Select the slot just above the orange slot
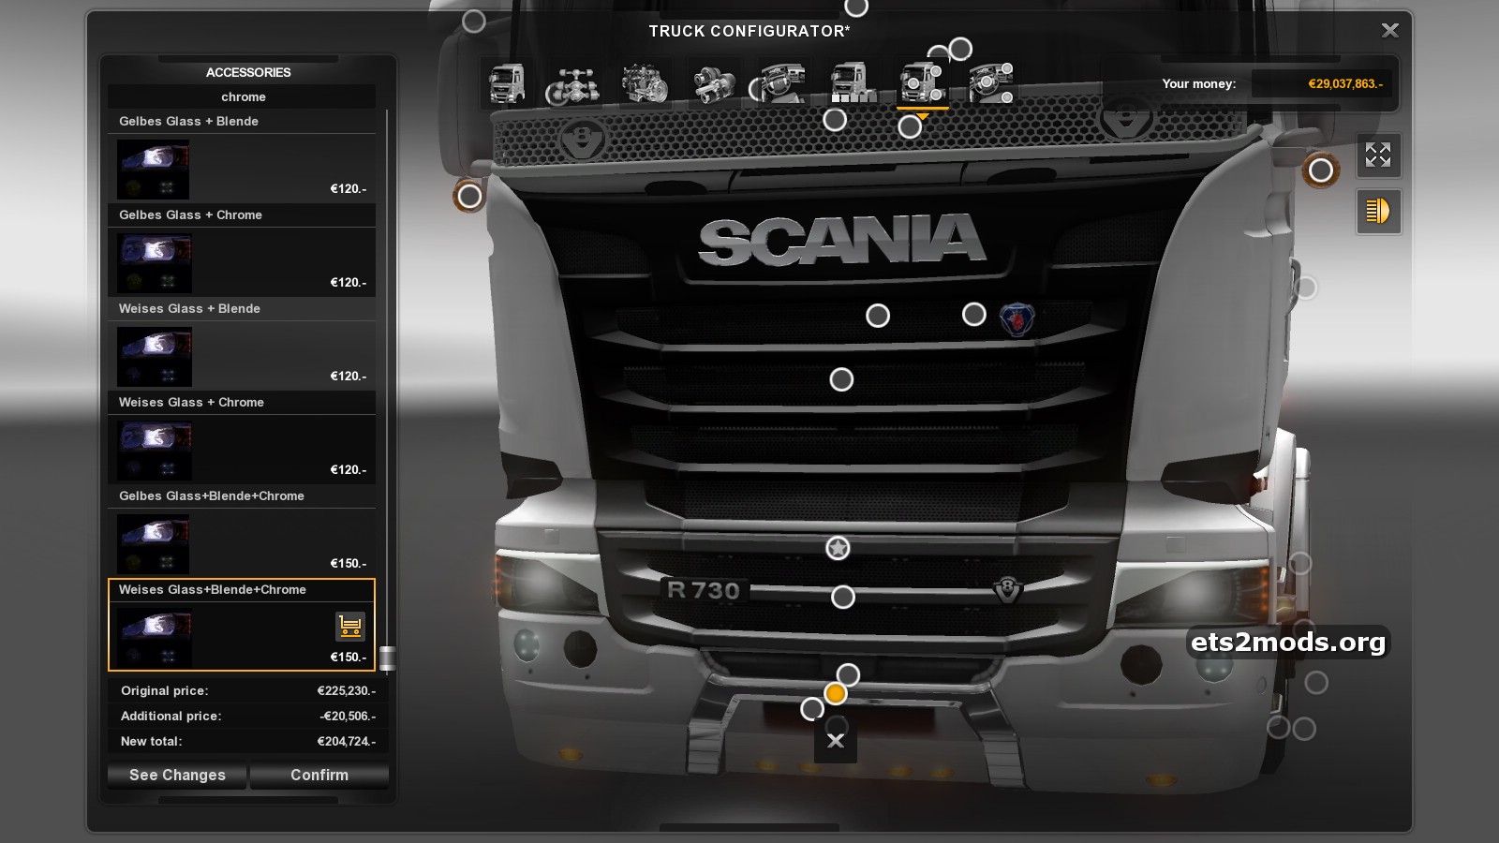Viewport: 1499px width, 843px height. [x=848, y=674]
